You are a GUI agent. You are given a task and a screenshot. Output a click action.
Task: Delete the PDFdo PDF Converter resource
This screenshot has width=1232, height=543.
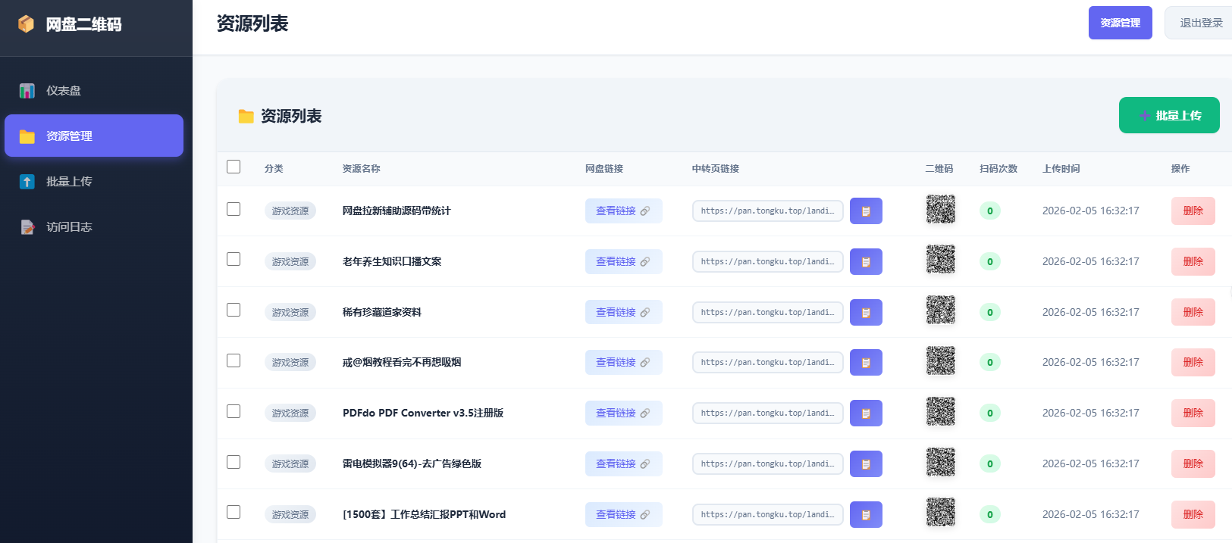click(x=1193, y=413)
